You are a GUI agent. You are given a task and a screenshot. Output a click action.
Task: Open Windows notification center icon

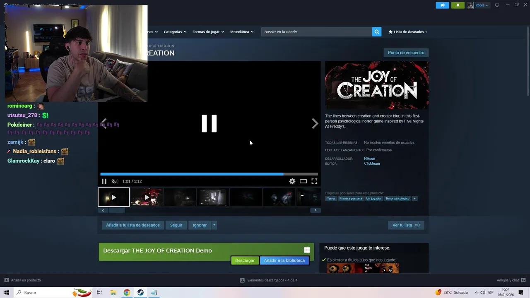click(521, 293)
